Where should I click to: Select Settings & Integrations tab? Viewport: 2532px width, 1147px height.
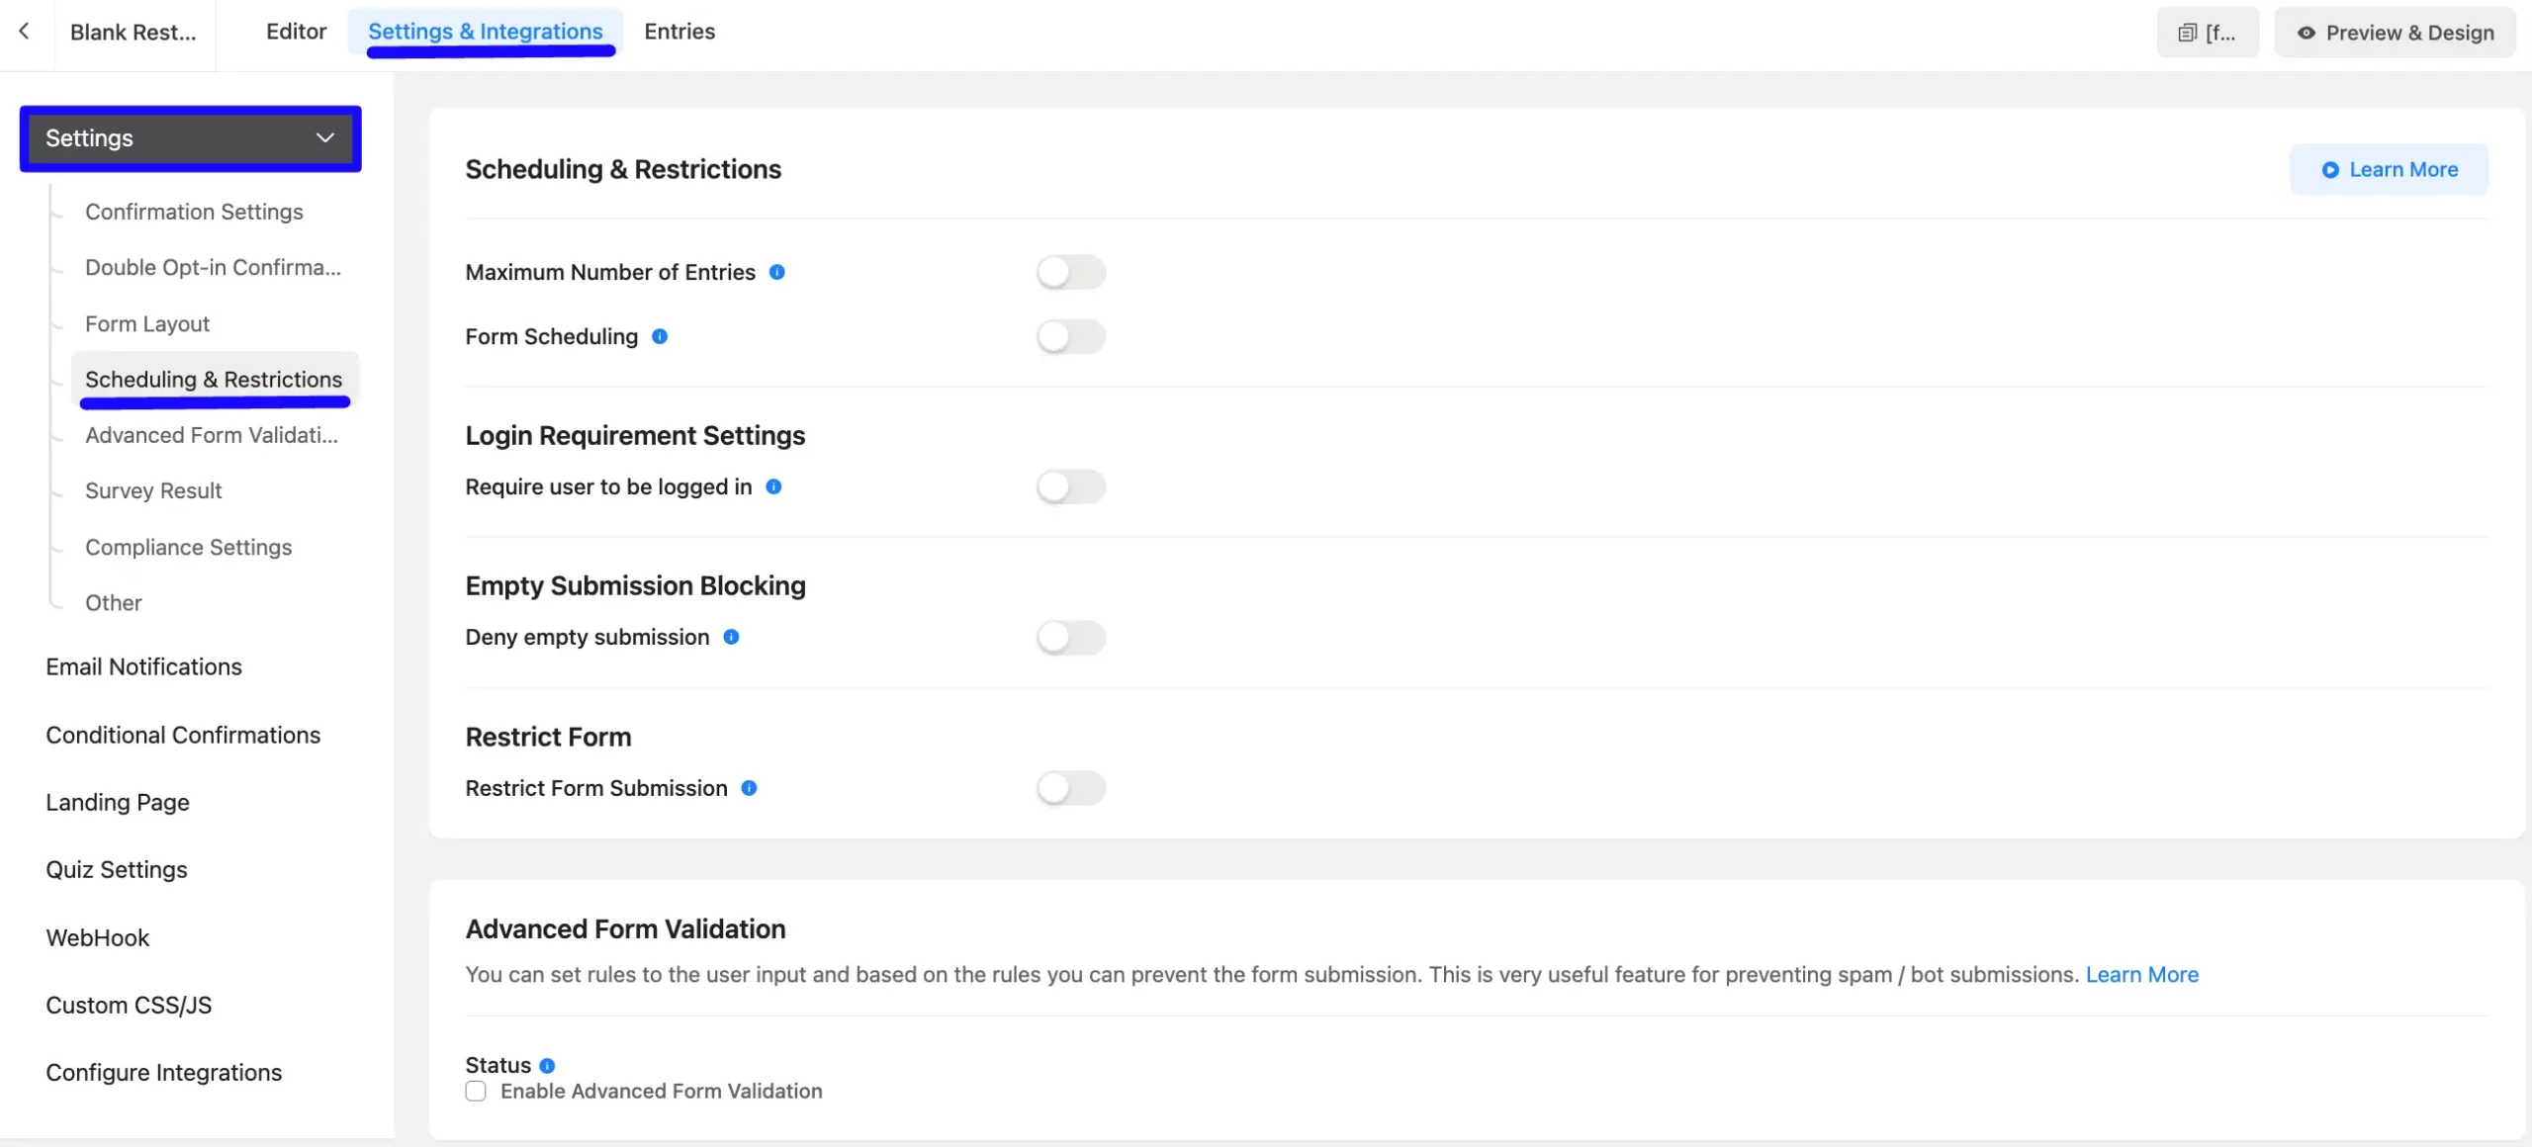pyautogui.click(x=485, y=32)
